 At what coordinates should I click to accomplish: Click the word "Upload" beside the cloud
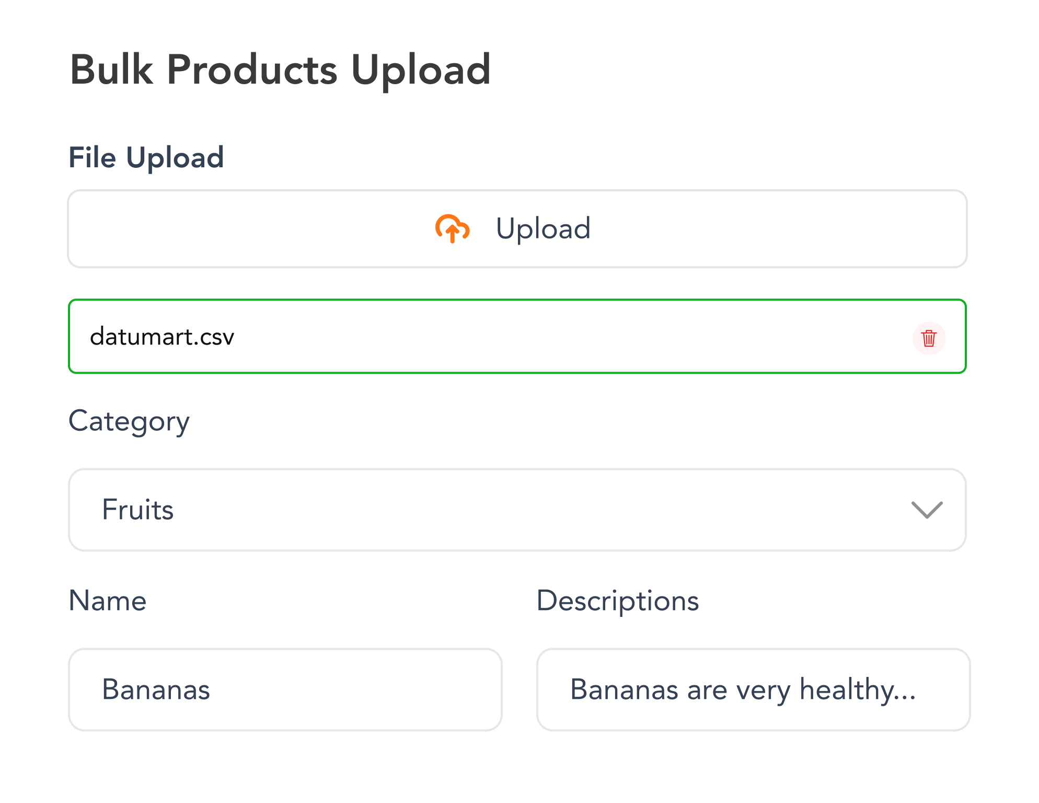click(543, 229)
